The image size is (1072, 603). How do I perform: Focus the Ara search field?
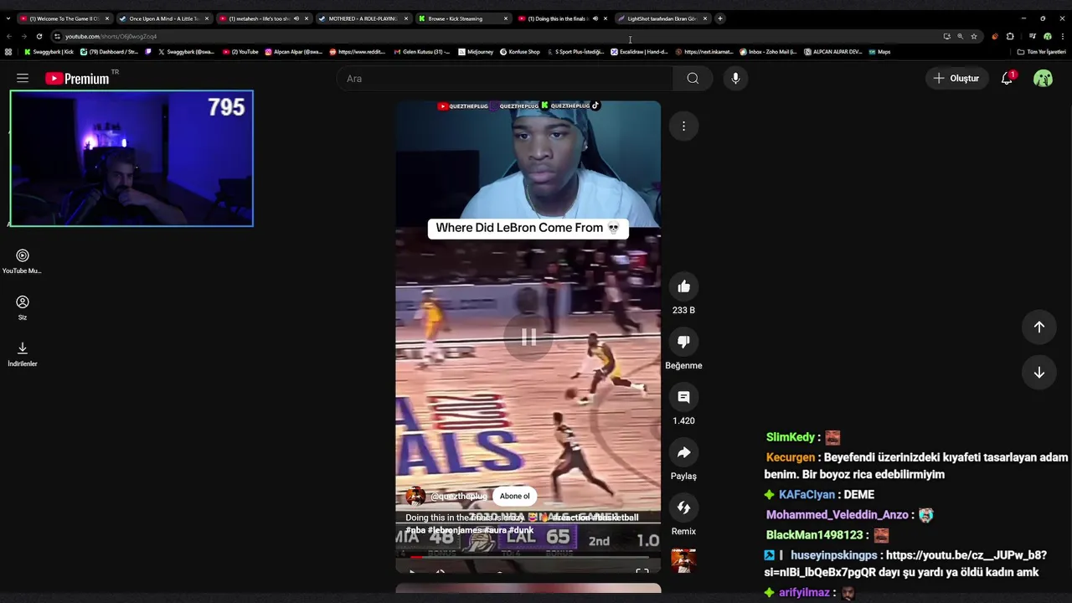coord(504,78)
